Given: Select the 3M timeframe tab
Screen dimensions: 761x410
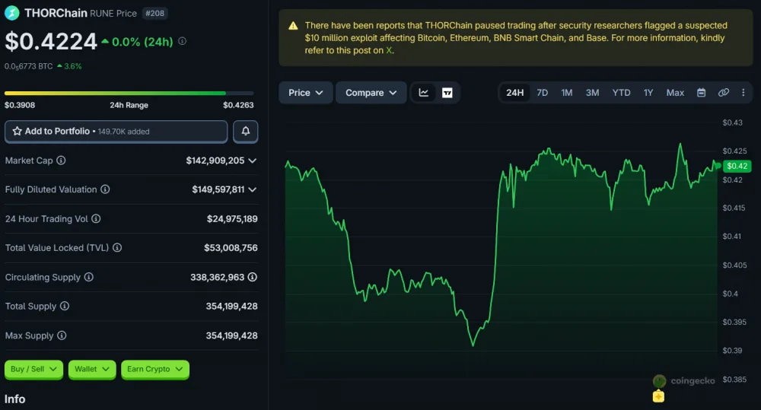Looking at the screenshot, I should (592, 93).
